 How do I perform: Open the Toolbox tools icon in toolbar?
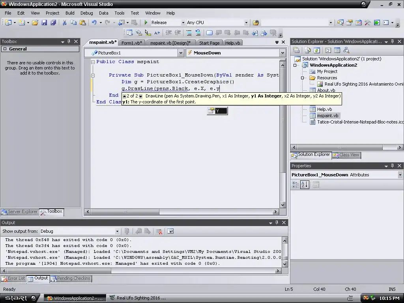point(368,22)
